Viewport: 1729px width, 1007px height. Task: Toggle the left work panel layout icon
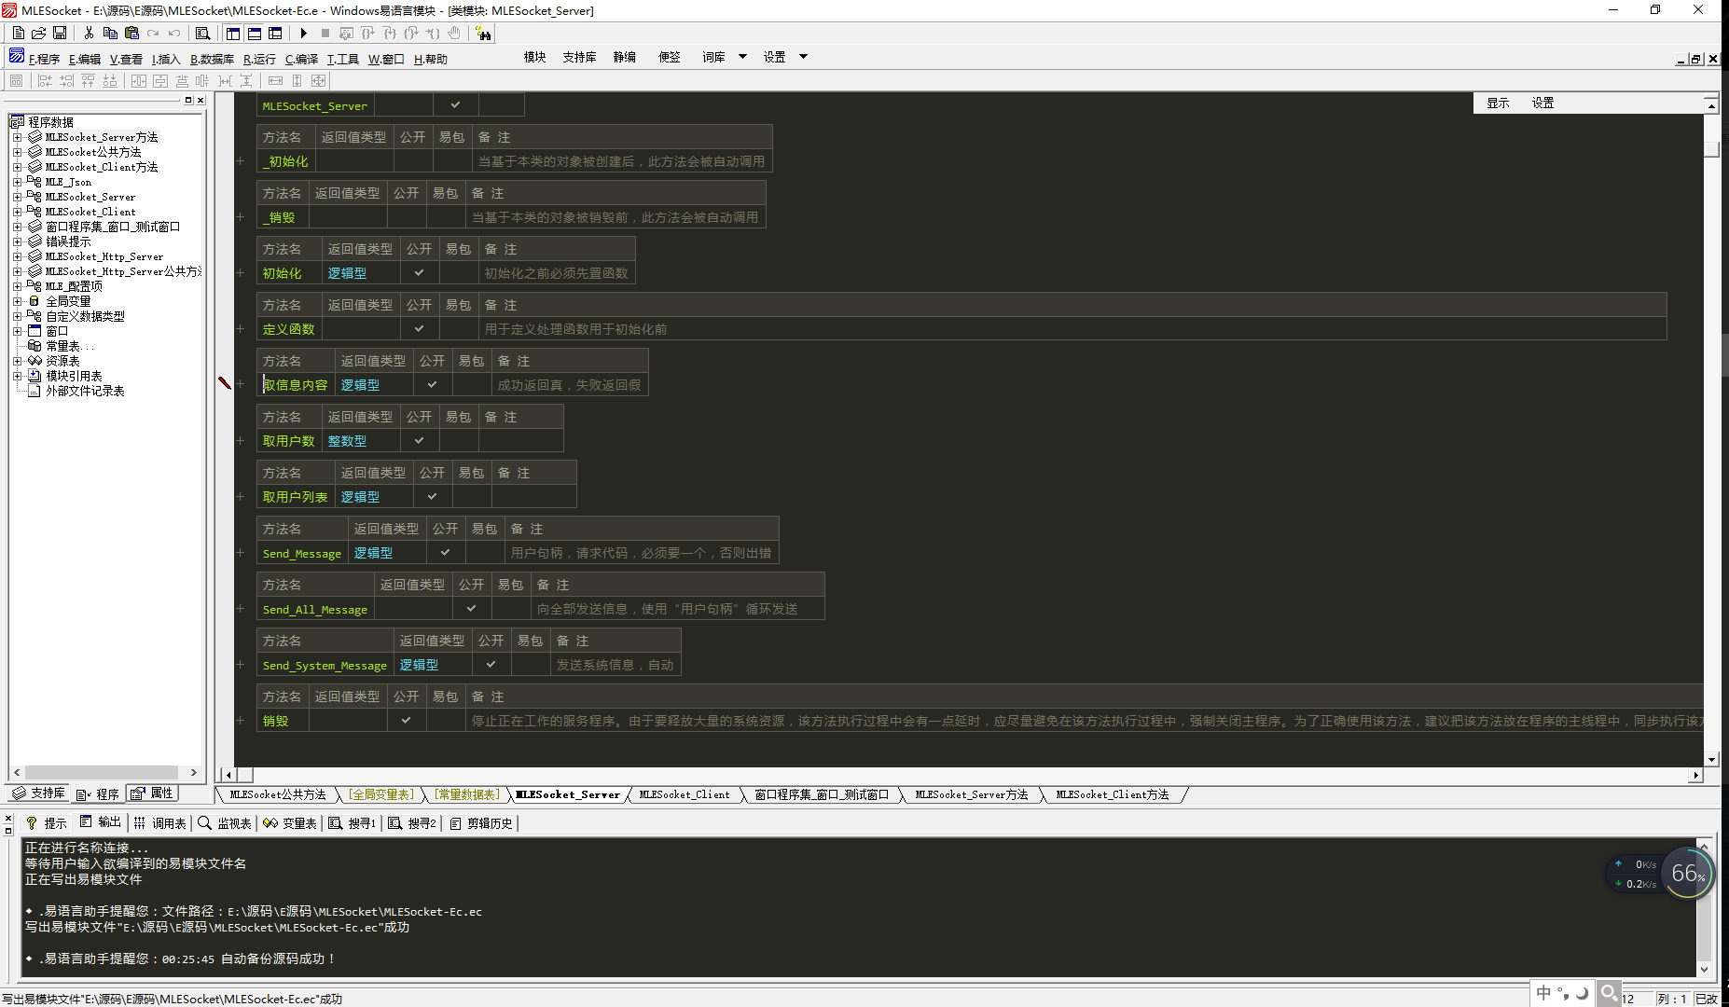(x=233, y=33)
